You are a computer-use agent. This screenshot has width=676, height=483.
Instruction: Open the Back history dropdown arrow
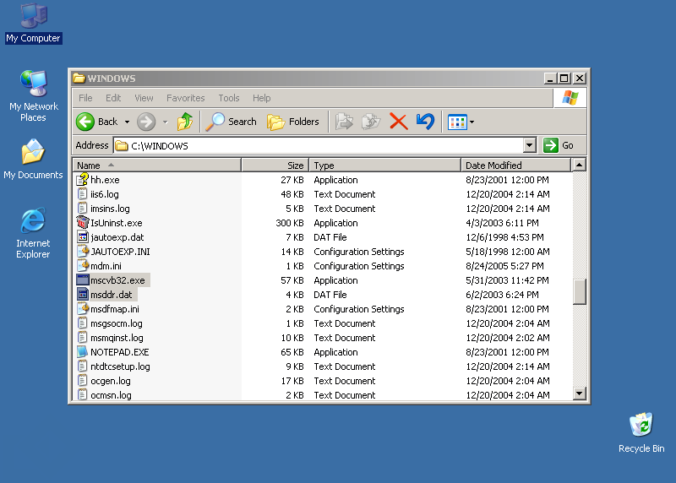[x=128, y=122]
